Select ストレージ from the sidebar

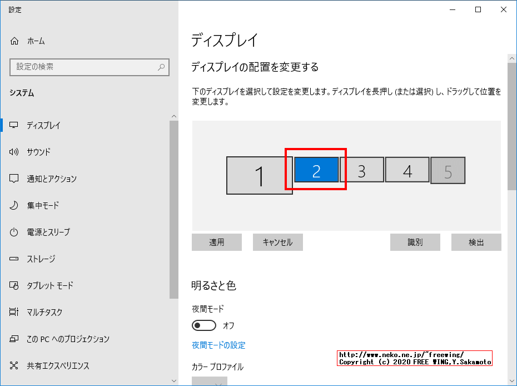pos(42,259)
